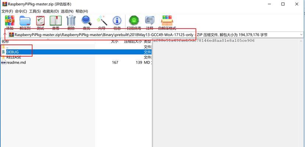305x147 pixels.
Task: Click the comment hash text in right pane
Action: [x=204, y=41]
